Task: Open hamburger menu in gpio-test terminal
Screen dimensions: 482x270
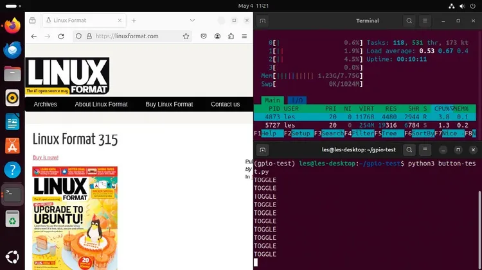Action: click(x=425, y=149)
